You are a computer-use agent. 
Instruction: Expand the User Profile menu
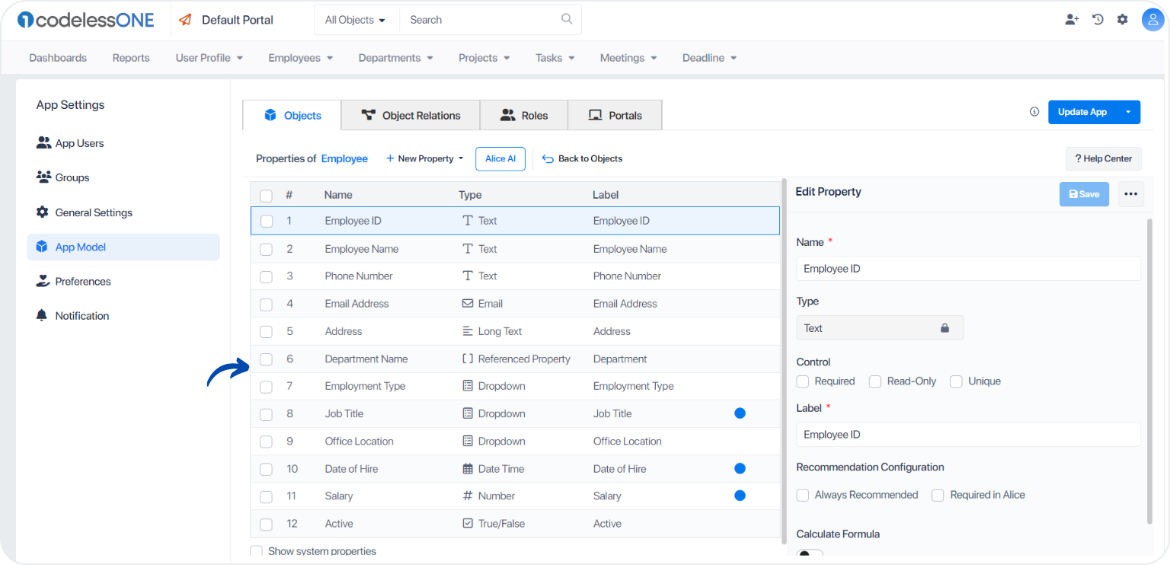pos(209,58)
